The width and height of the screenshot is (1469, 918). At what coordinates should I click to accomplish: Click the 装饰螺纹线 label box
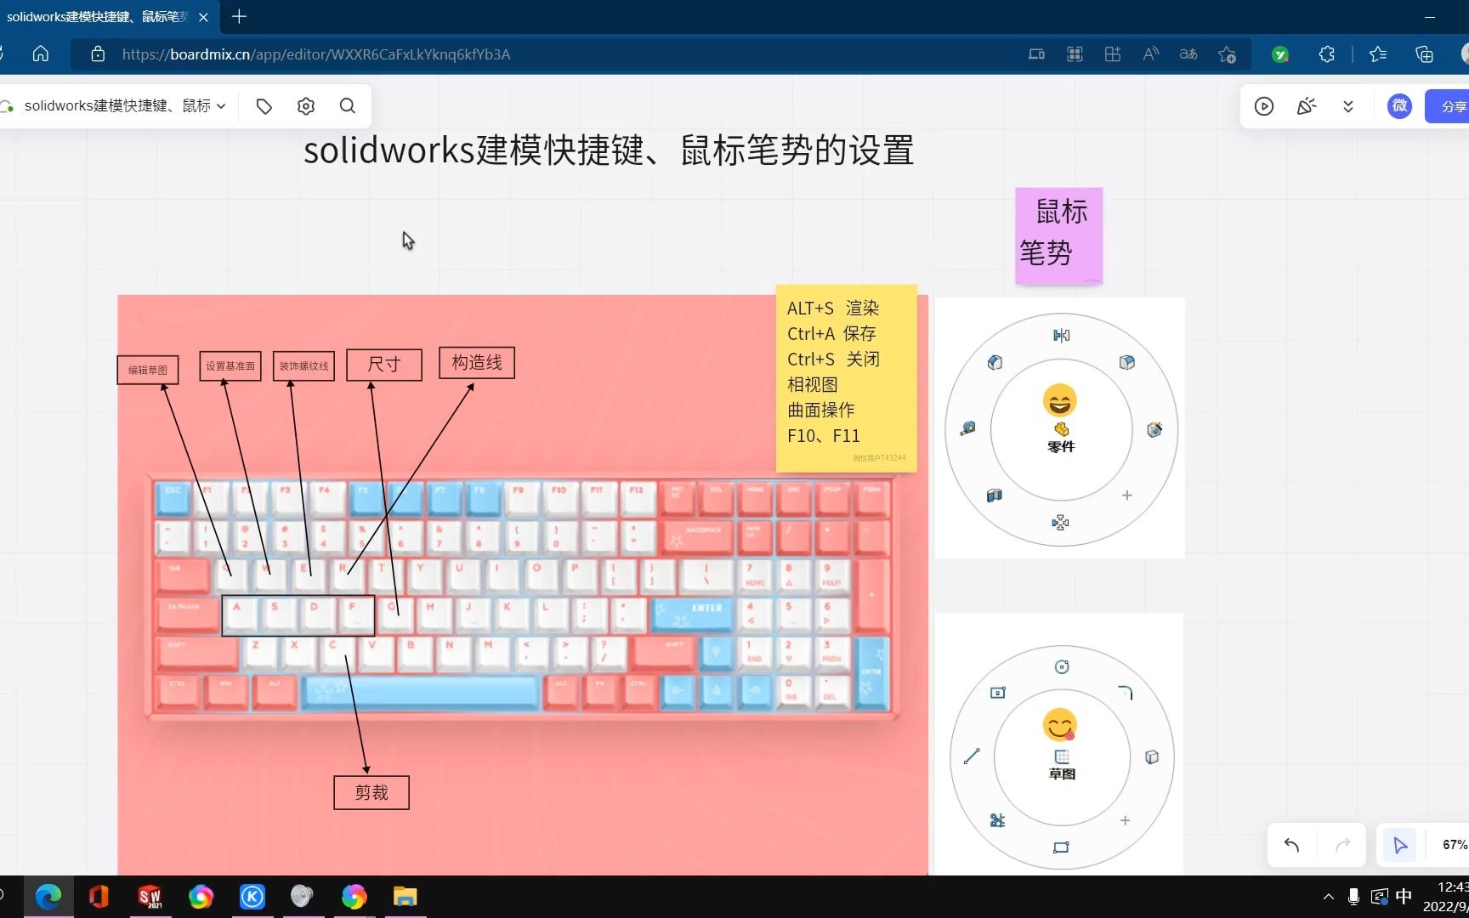point(303,366)
